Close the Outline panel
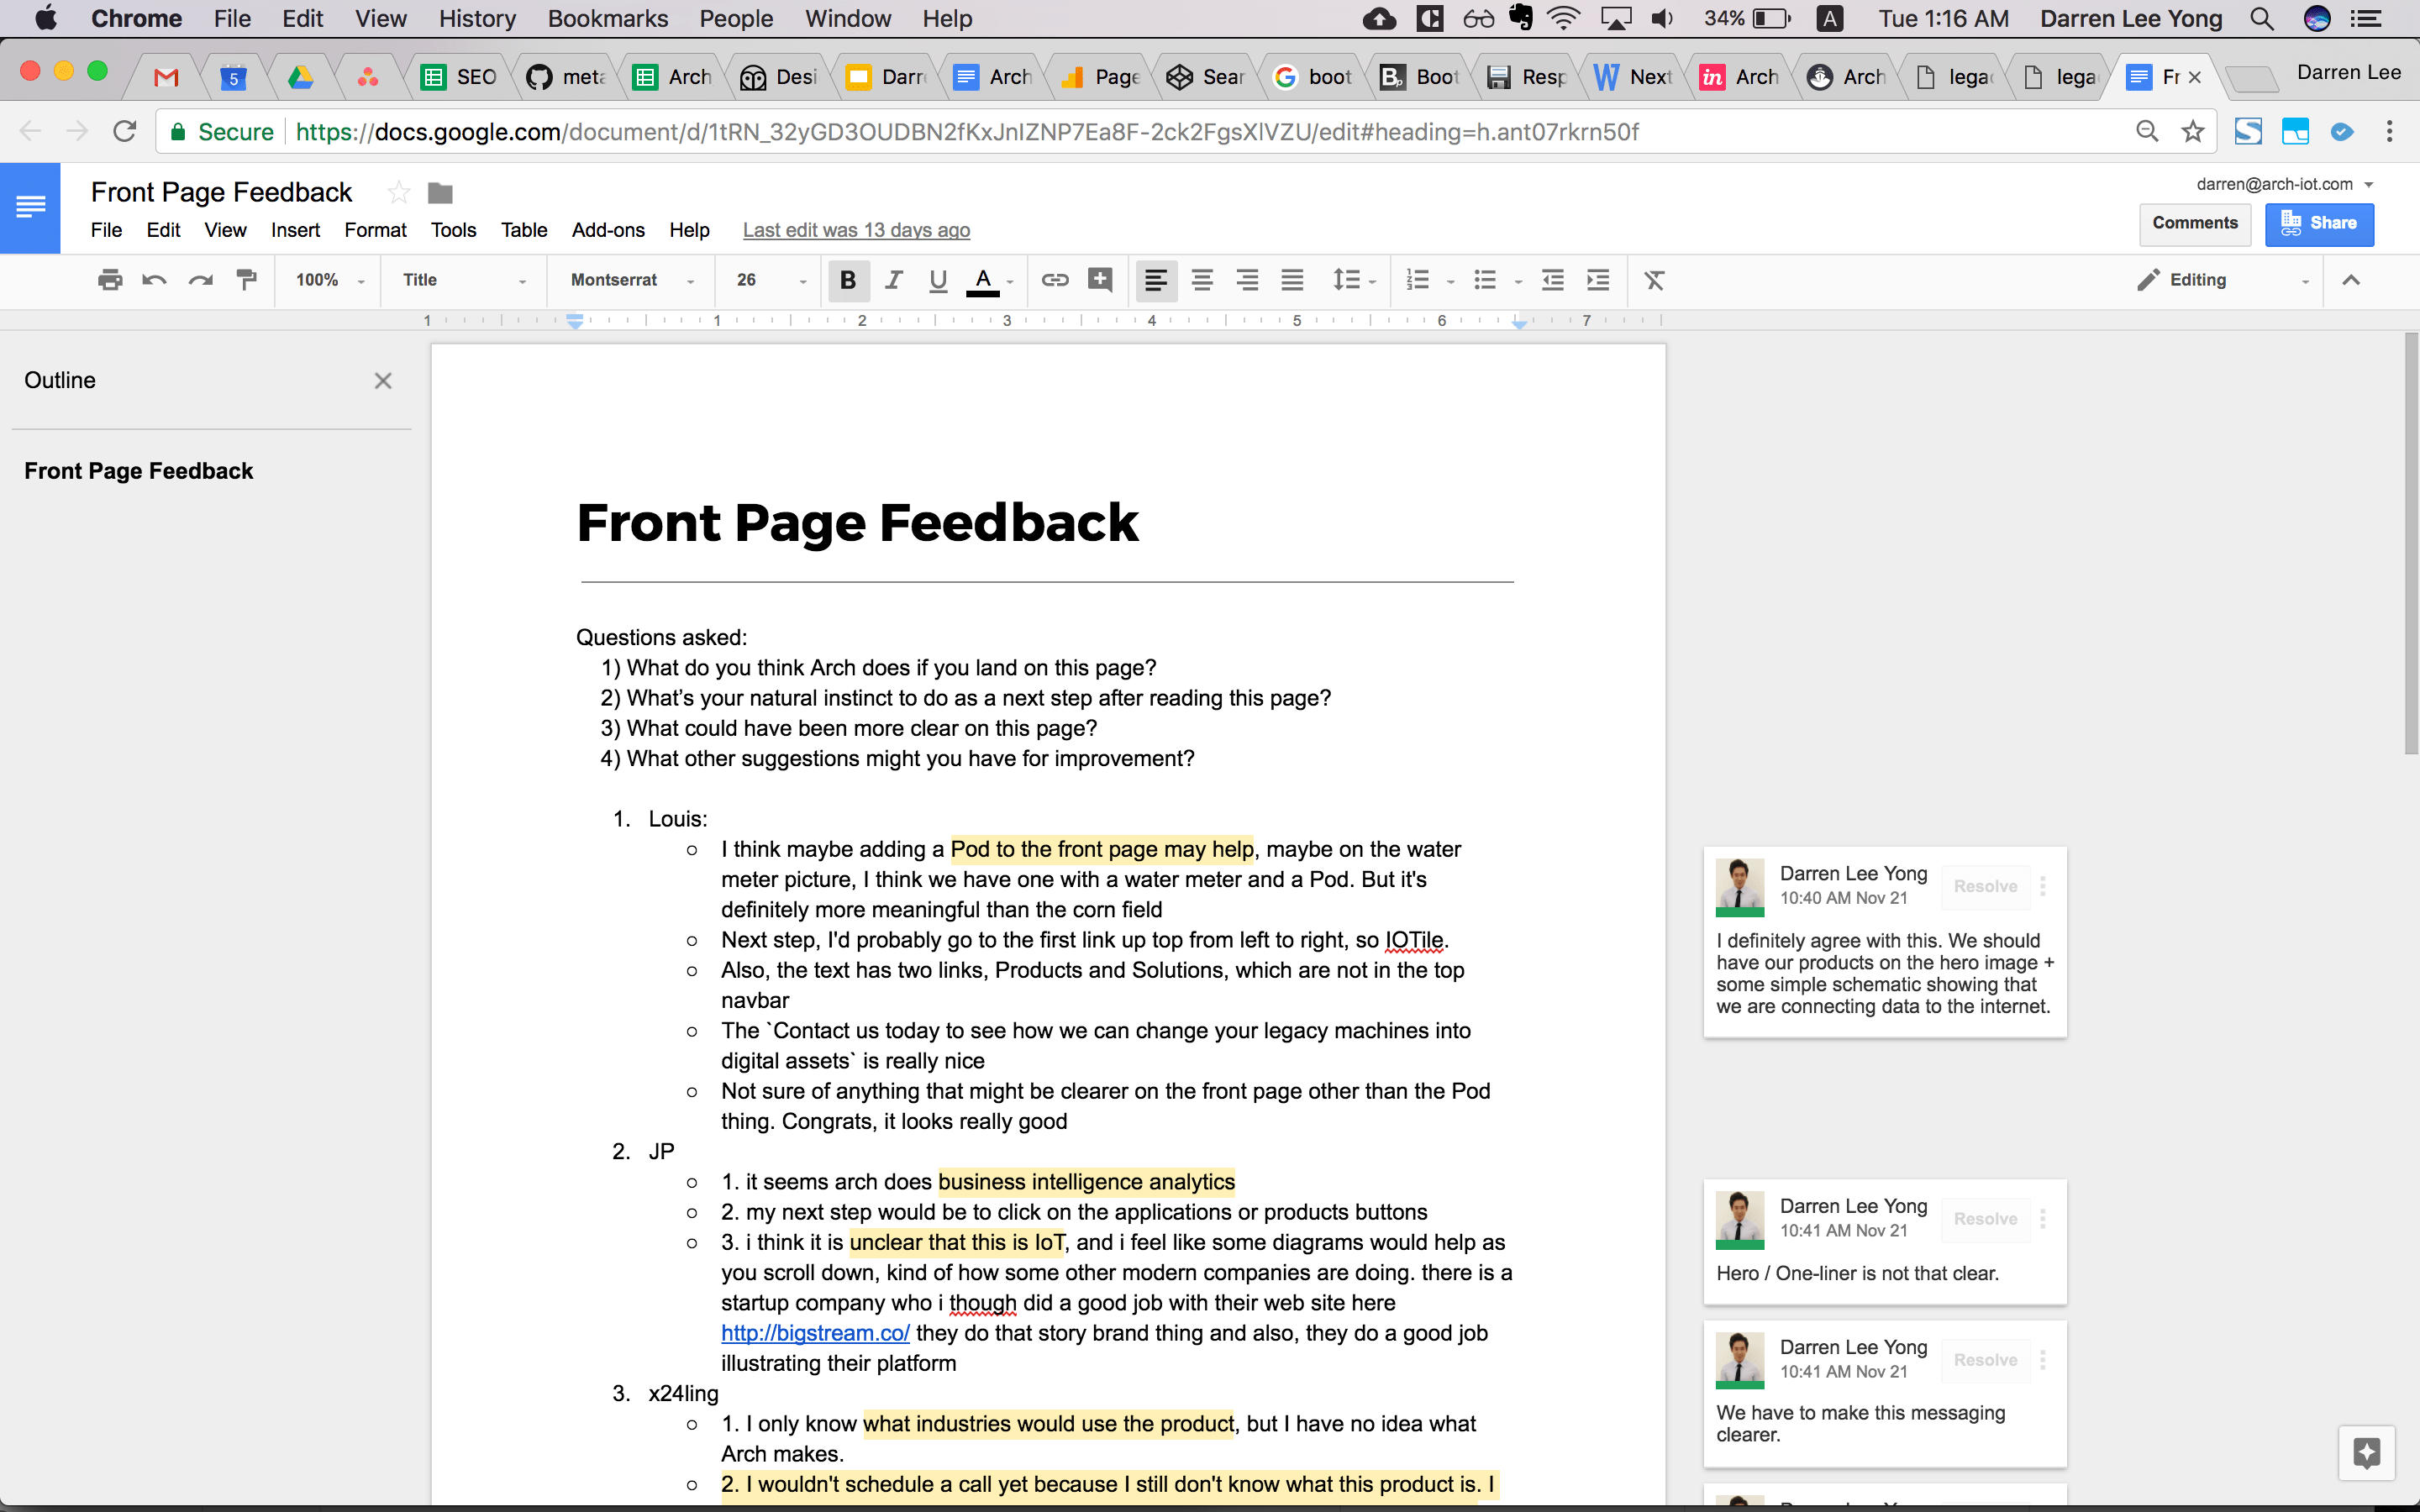Screen dimensions: 2420x1512 pyautogui.click(x=383, y=381)
